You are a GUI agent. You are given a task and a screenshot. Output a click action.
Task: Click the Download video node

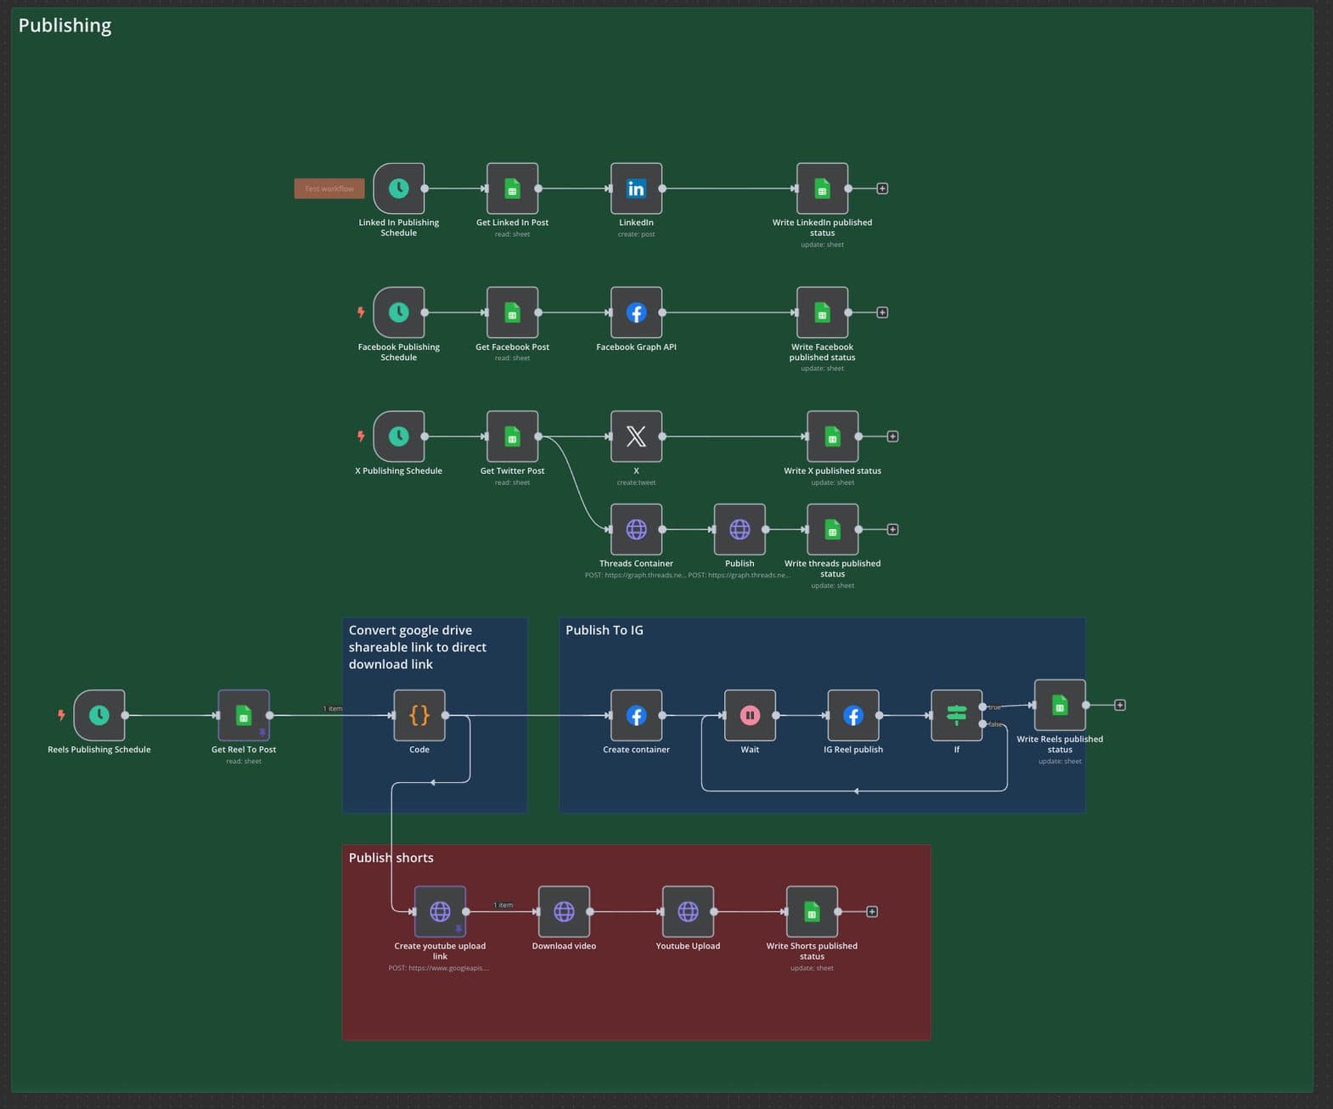click(564, 912)
